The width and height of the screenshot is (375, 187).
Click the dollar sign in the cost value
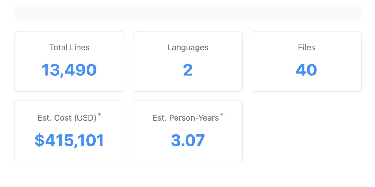click(39, 140)
